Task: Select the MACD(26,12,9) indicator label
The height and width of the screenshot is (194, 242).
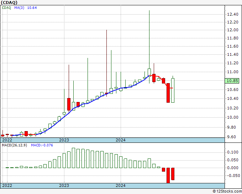Action: pos(14,145)
